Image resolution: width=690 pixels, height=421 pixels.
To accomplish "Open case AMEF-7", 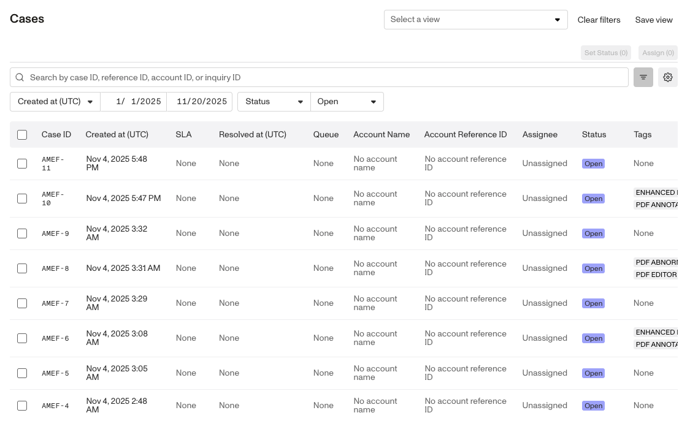I will point(55,303).
